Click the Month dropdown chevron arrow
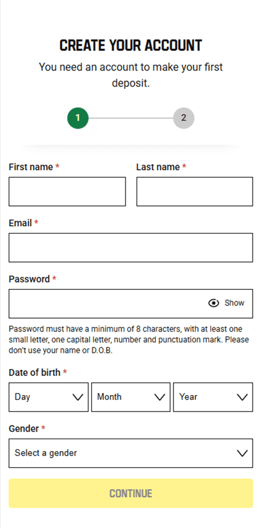Image resolution: width=261 pixels, height=528 pixels. point(160,397)
